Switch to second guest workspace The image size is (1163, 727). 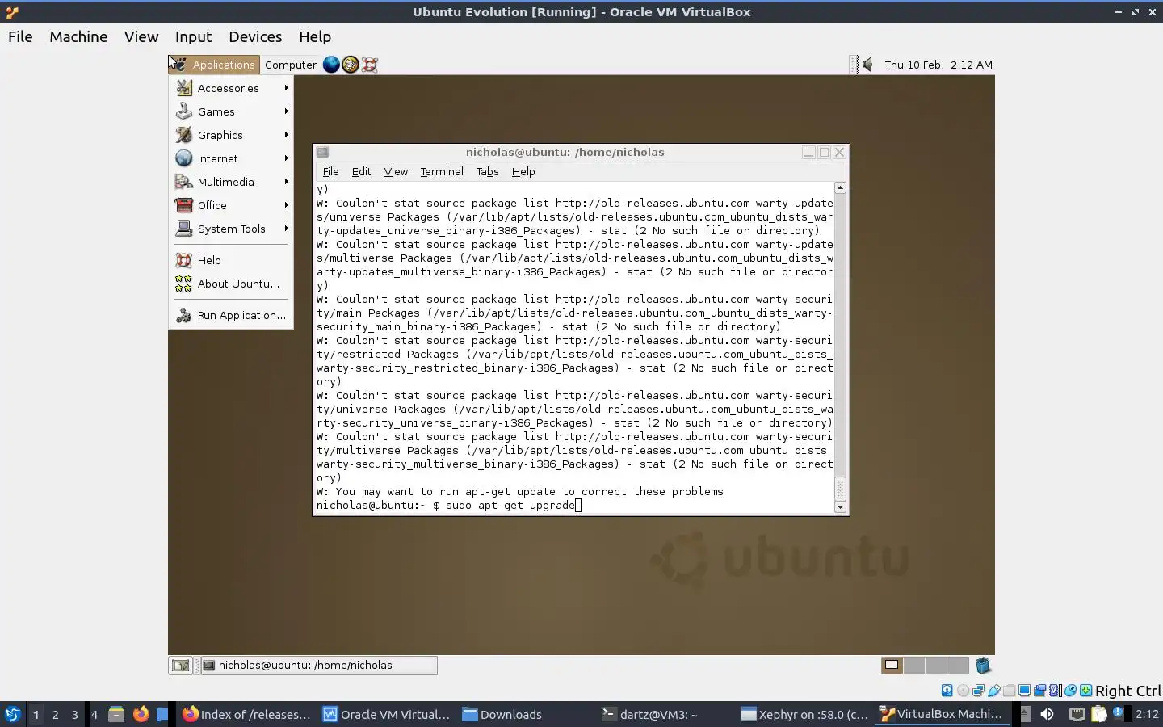914,666
